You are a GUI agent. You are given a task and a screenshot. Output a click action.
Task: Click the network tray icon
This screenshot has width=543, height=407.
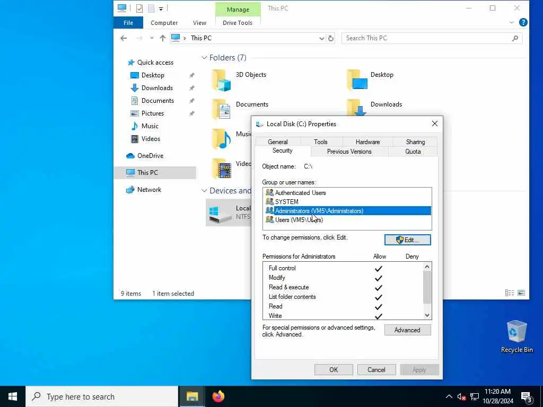(x=475, y=396)
